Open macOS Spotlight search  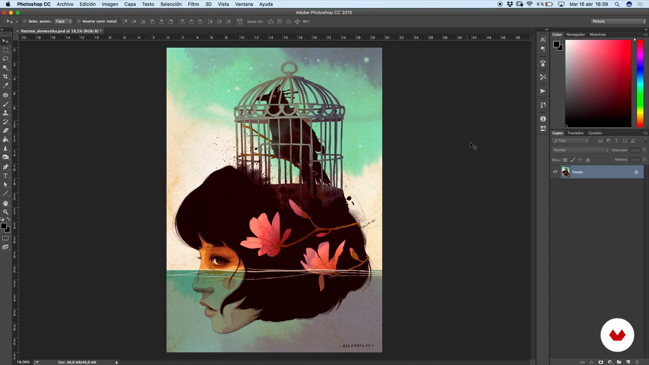(x=617, y=4)
